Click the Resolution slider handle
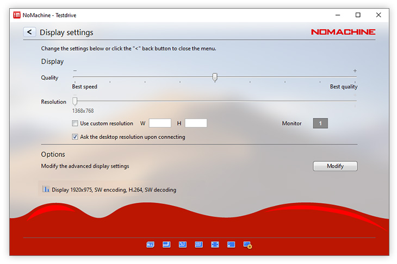 click(75, 101)
